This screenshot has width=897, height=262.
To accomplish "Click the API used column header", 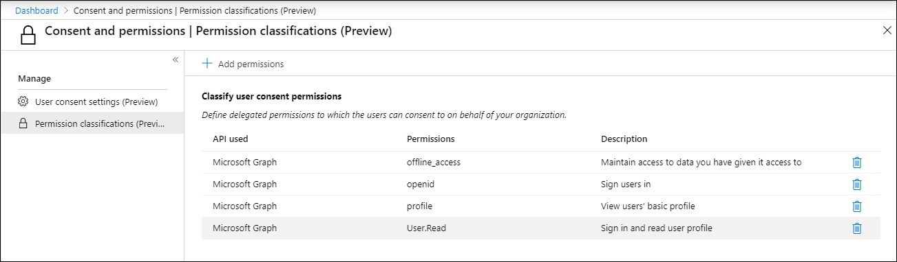I will pos(231,139).
